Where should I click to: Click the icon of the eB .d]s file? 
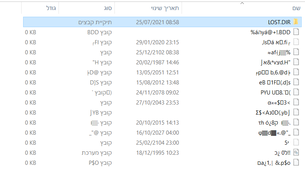(x=296, y=82)
